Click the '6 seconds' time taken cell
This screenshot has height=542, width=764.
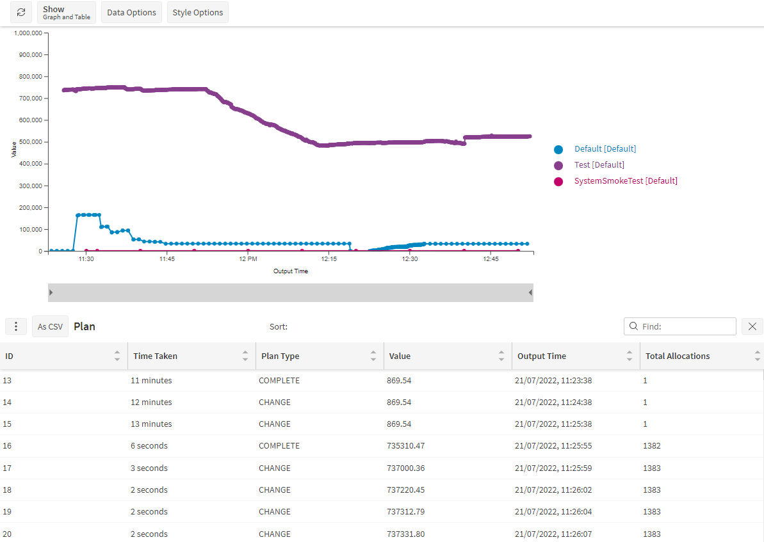click(x=149, y=446)
